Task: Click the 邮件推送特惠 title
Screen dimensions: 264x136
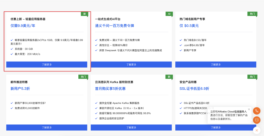Action: [19, 82]
